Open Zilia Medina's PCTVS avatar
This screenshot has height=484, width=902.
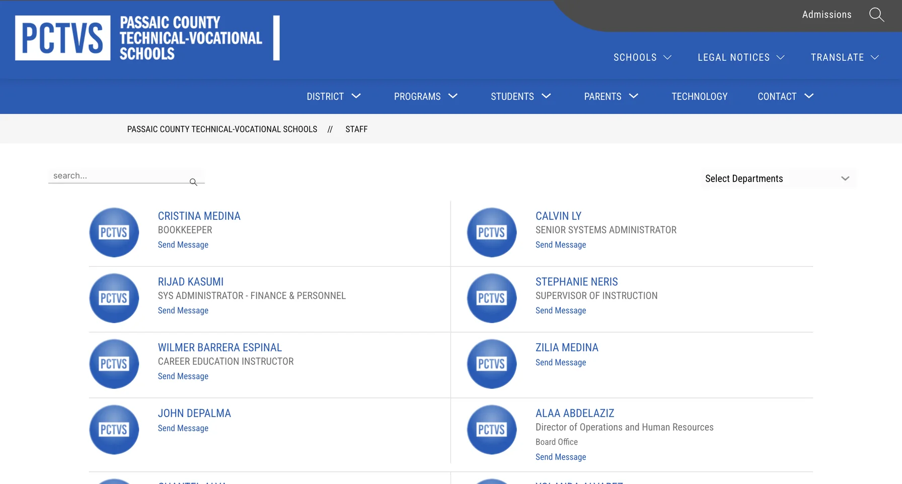point(492,364)
